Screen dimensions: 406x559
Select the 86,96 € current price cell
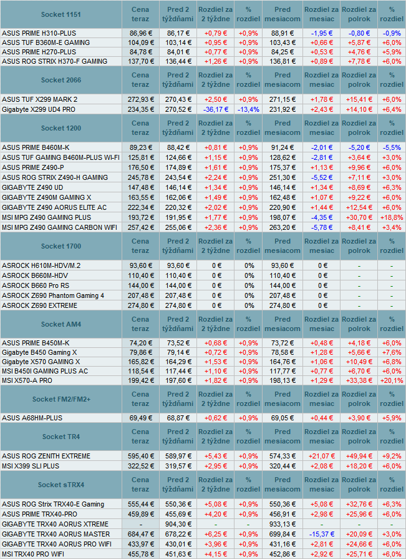click(x=141, y=33)
